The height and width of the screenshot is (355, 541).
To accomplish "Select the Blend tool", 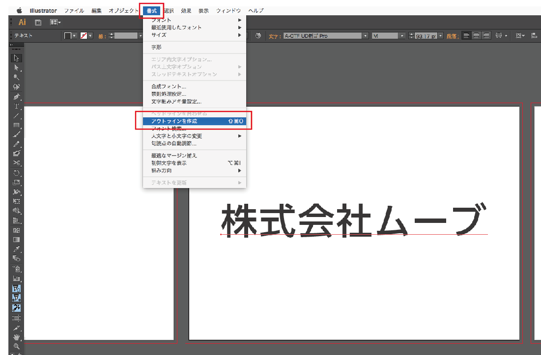I will 16,258.
